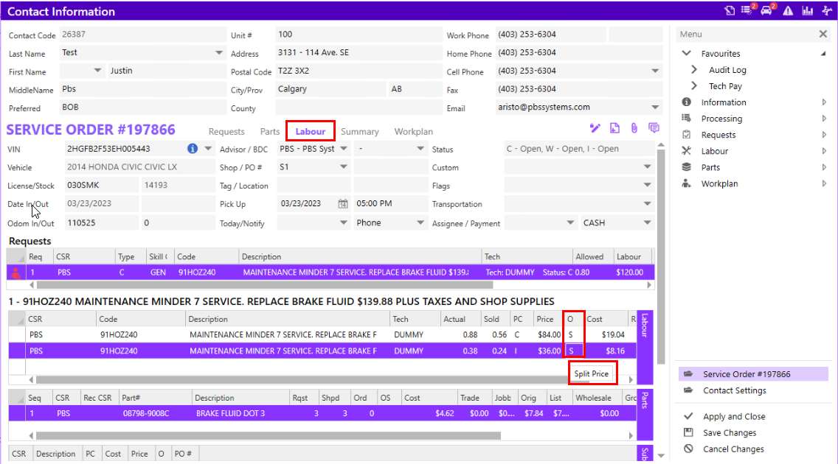Open the Last Name dropdown
The height and width of the screenshot is (464, 838).
[x=219, y=53]
